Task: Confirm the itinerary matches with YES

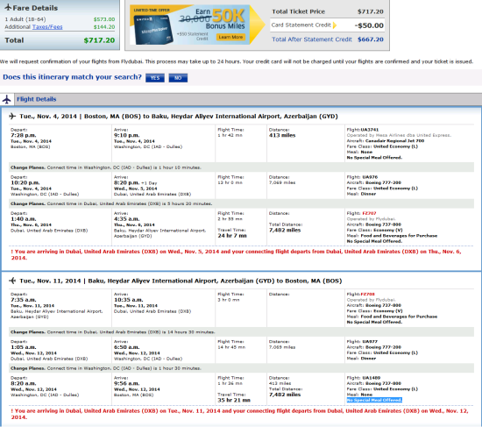Action: click(155, 78)
